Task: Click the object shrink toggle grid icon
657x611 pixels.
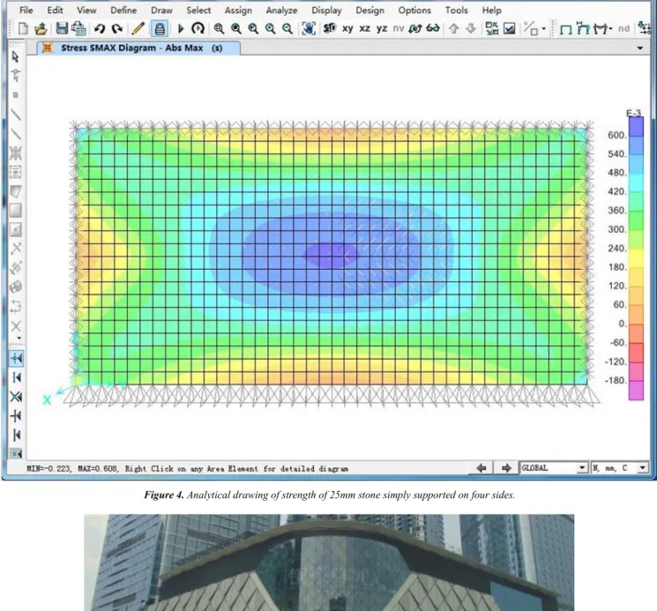Action: coord(491,28)
